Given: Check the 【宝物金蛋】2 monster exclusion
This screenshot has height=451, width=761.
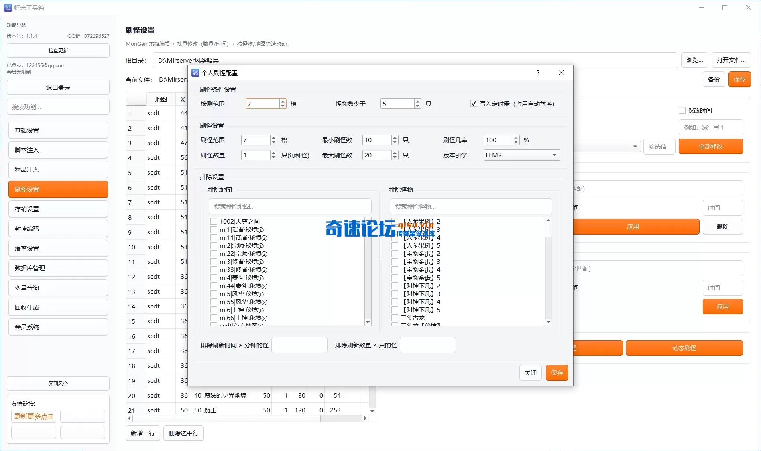Looking at the screenshot, I should [394, 253].
